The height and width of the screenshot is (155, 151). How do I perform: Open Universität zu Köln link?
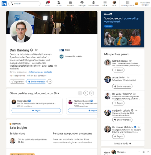tap(73, 56)
